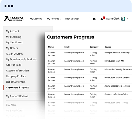Select My eLearning in the sidebar
Viewport: 132px width, 119px height.
(x=14, y=37)
